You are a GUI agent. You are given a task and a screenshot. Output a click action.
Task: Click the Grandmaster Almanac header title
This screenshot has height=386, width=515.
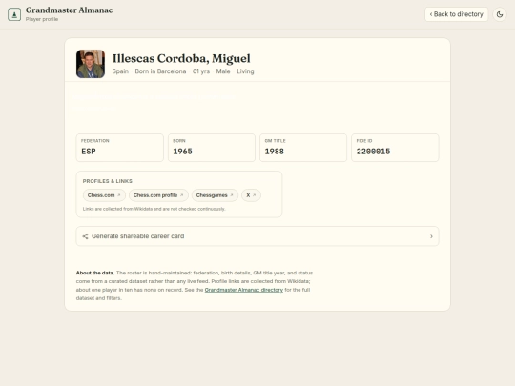69,10
